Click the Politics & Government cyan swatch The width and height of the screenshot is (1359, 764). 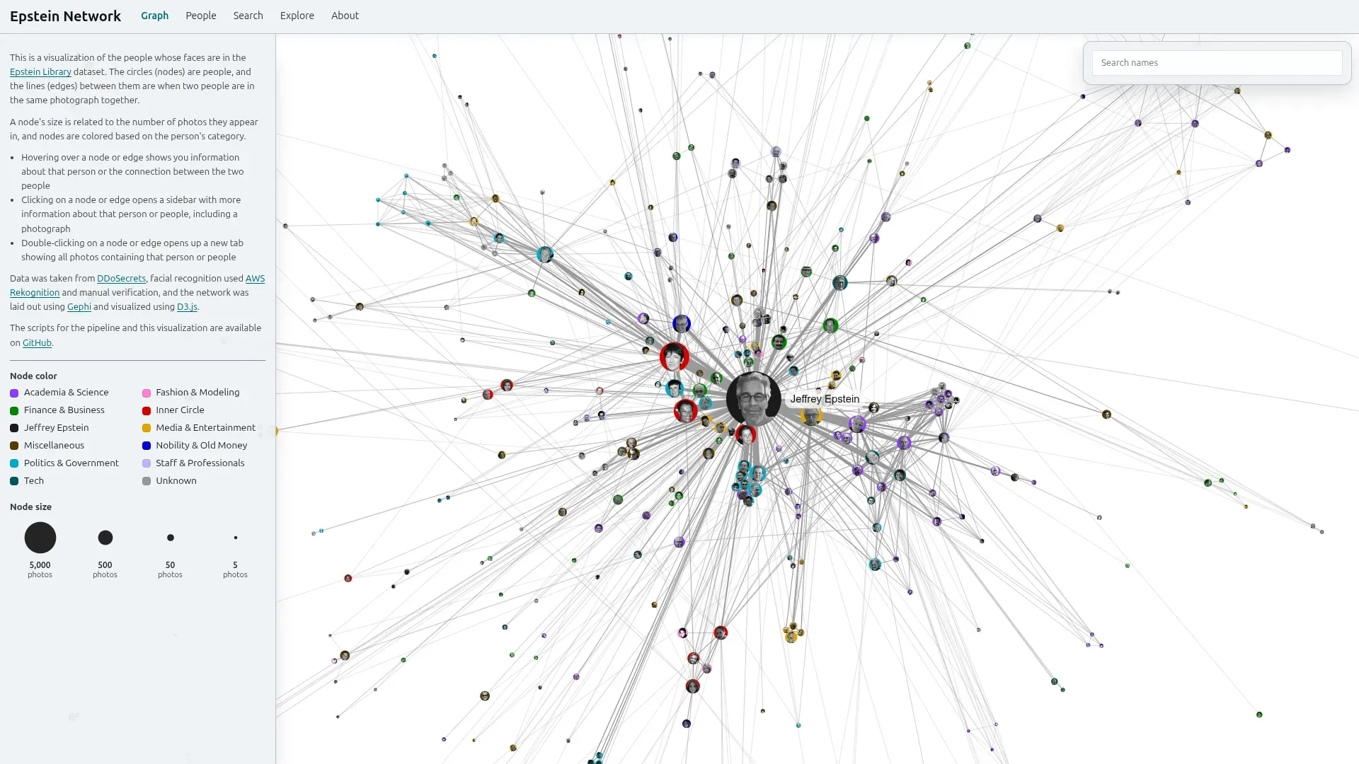coord(14,463)
